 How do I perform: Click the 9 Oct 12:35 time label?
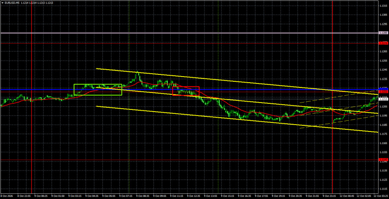193,196
